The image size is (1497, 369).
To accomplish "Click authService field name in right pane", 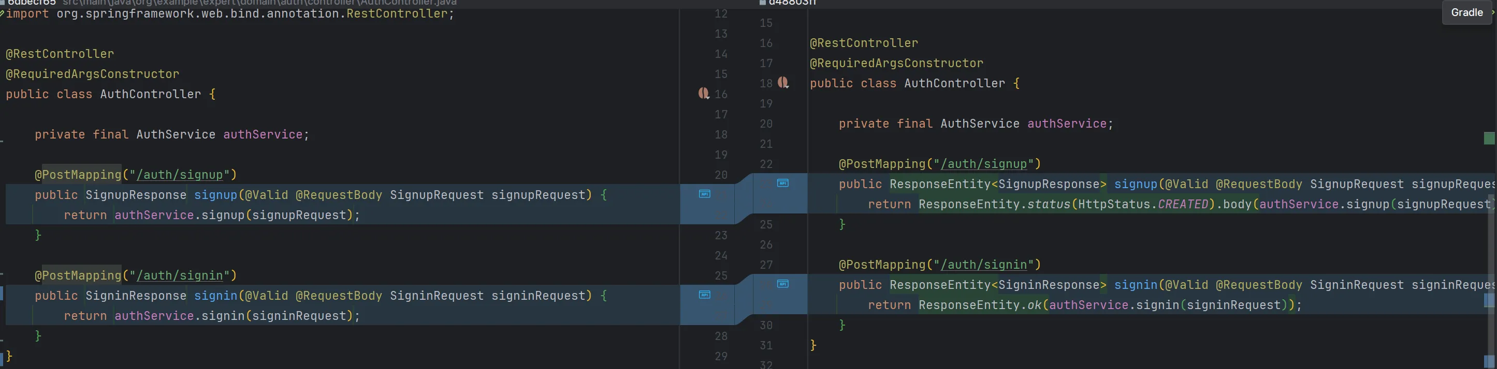I will coord(1066,124).
